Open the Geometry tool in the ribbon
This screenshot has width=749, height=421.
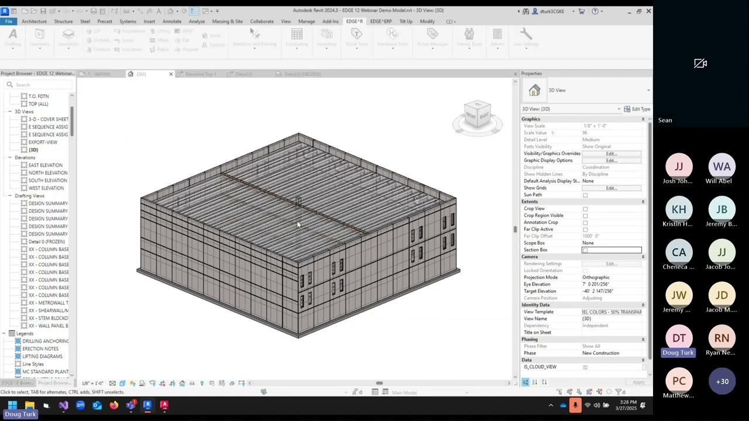(40, 37)
